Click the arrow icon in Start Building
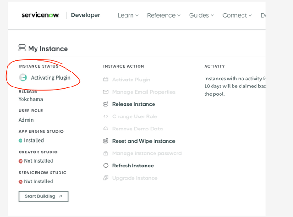Screen dimensions: 293x217 (x=60, y=196)
